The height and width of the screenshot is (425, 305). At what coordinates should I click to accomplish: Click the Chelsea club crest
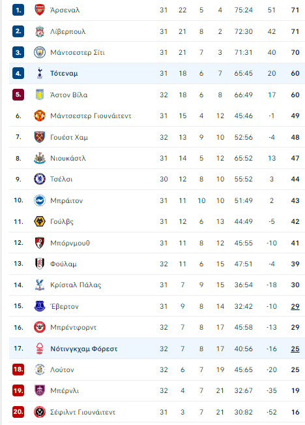(x=40, y=179)
